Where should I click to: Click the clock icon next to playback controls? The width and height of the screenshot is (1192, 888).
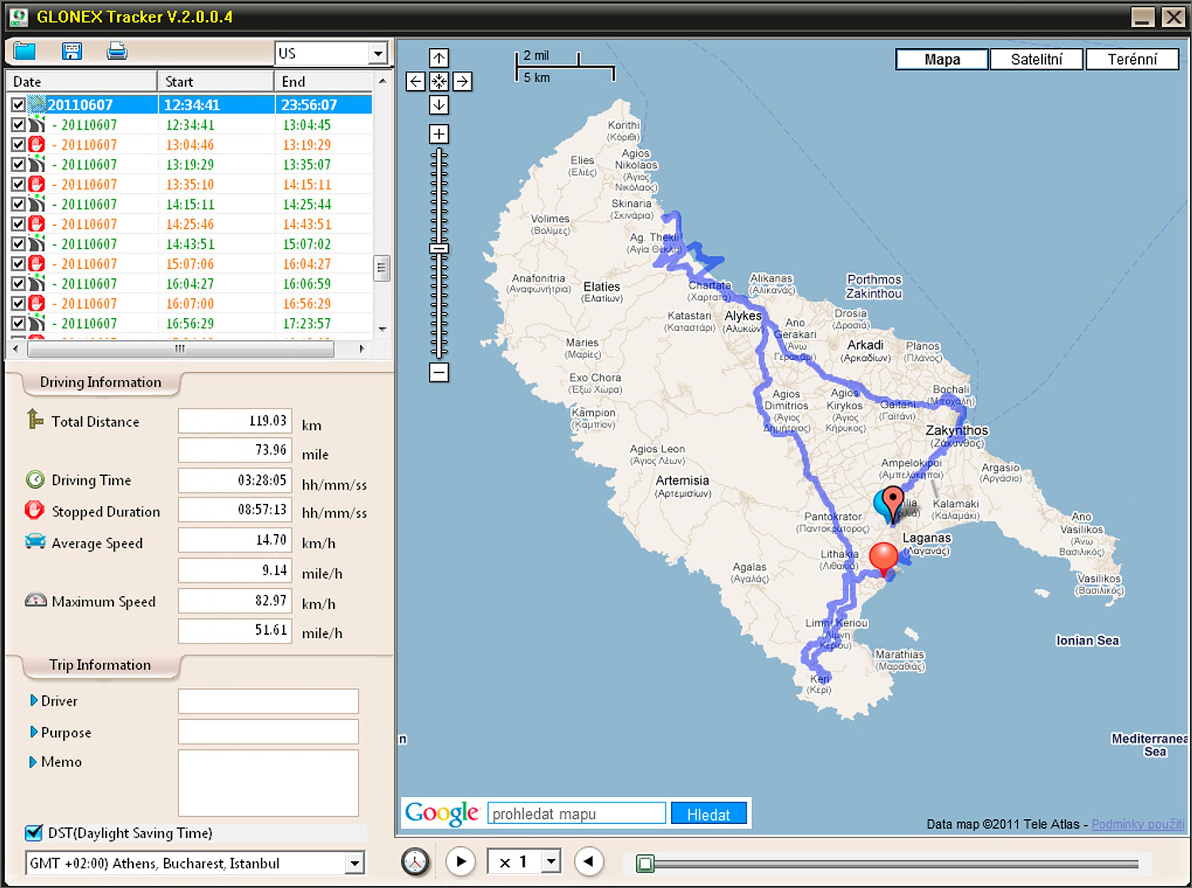pyautogui.click(x=415, y=862)
